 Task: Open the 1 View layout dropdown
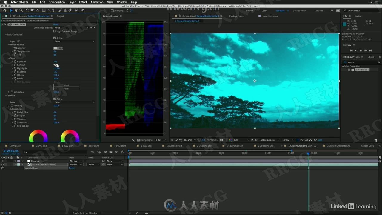(x=288, y=140)
